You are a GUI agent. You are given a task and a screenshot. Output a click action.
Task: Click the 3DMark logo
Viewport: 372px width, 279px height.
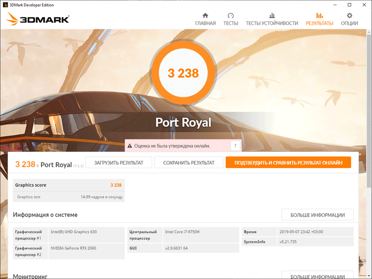click(x=38, y=19)
